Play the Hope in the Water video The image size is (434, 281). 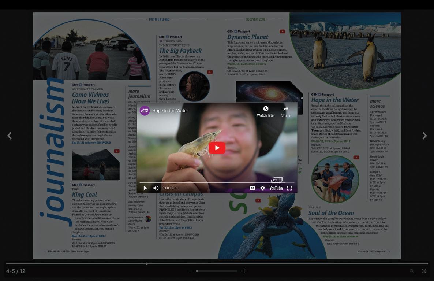tap(217, 148)
